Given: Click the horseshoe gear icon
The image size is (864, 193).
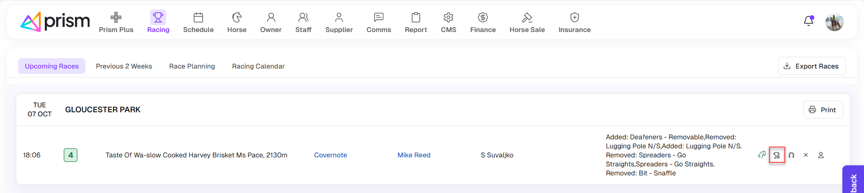Looking at the screenshot, I should (x=791, y=155).
